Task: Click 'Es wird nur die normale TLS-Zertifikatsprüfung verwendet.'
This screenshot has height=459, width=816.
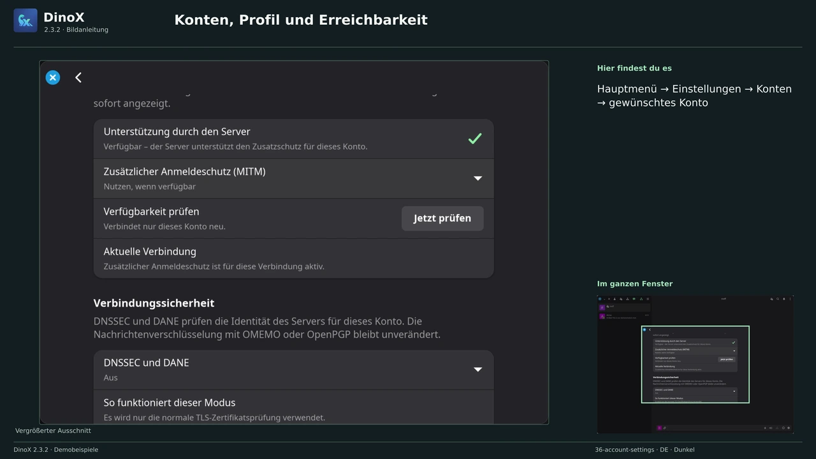Action: click(x=214, y=418)
